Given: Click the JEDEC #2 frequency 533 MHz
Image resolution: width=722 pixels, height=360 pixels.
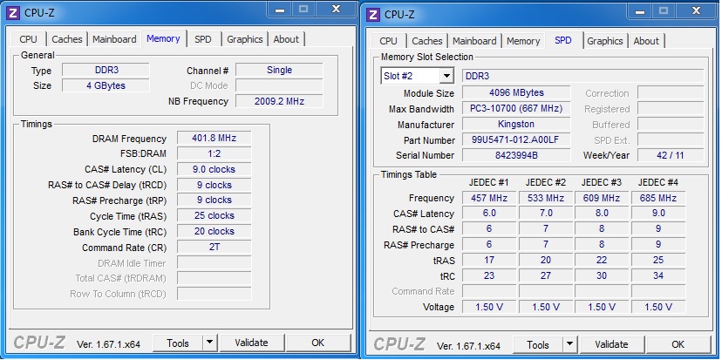Looking at the screenshot, I should (x=546, y=199).
